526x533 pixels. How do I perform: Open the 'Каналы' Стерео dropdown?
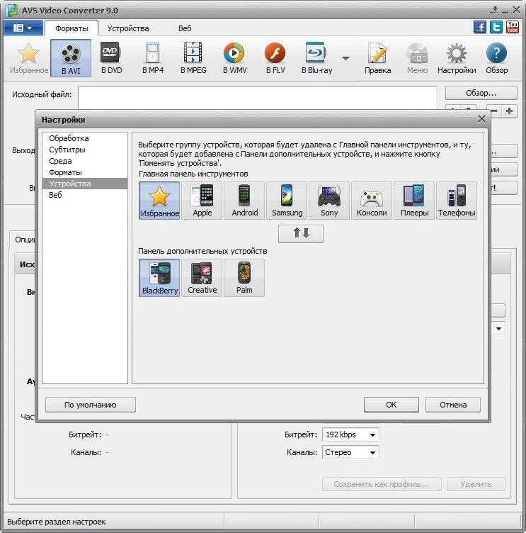click(350, 452)
